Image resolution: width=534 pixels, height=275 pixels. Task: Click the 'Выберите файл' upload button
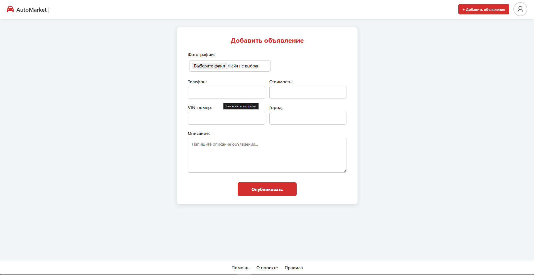pyautogui.click(x=209, y=66)
